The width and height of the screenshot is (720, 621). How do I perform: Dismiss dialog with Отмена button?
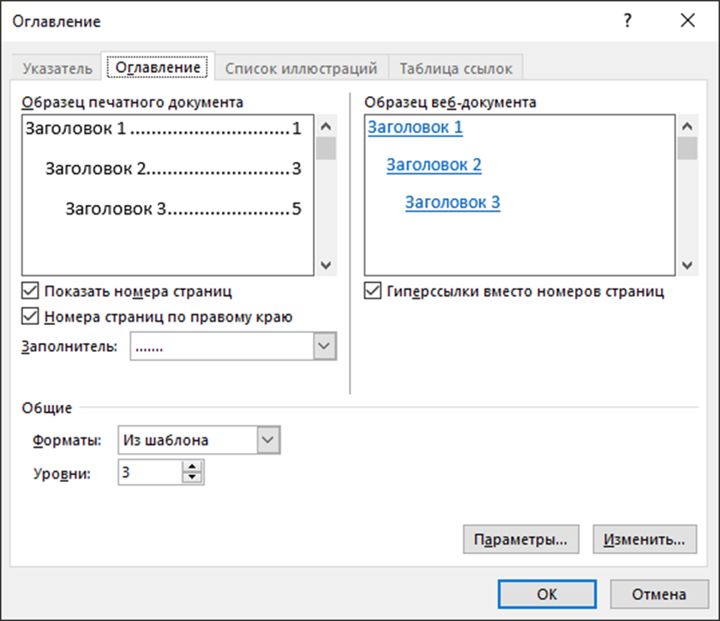(659, 594)
